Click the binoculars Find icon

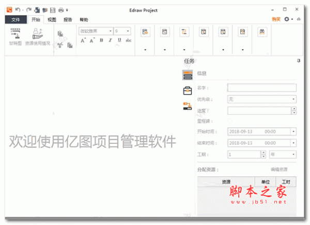262,32
